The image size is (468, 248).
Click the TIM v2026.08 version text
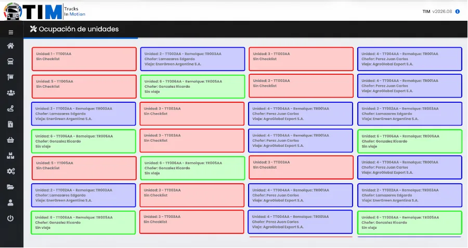[x=437, y=11]
